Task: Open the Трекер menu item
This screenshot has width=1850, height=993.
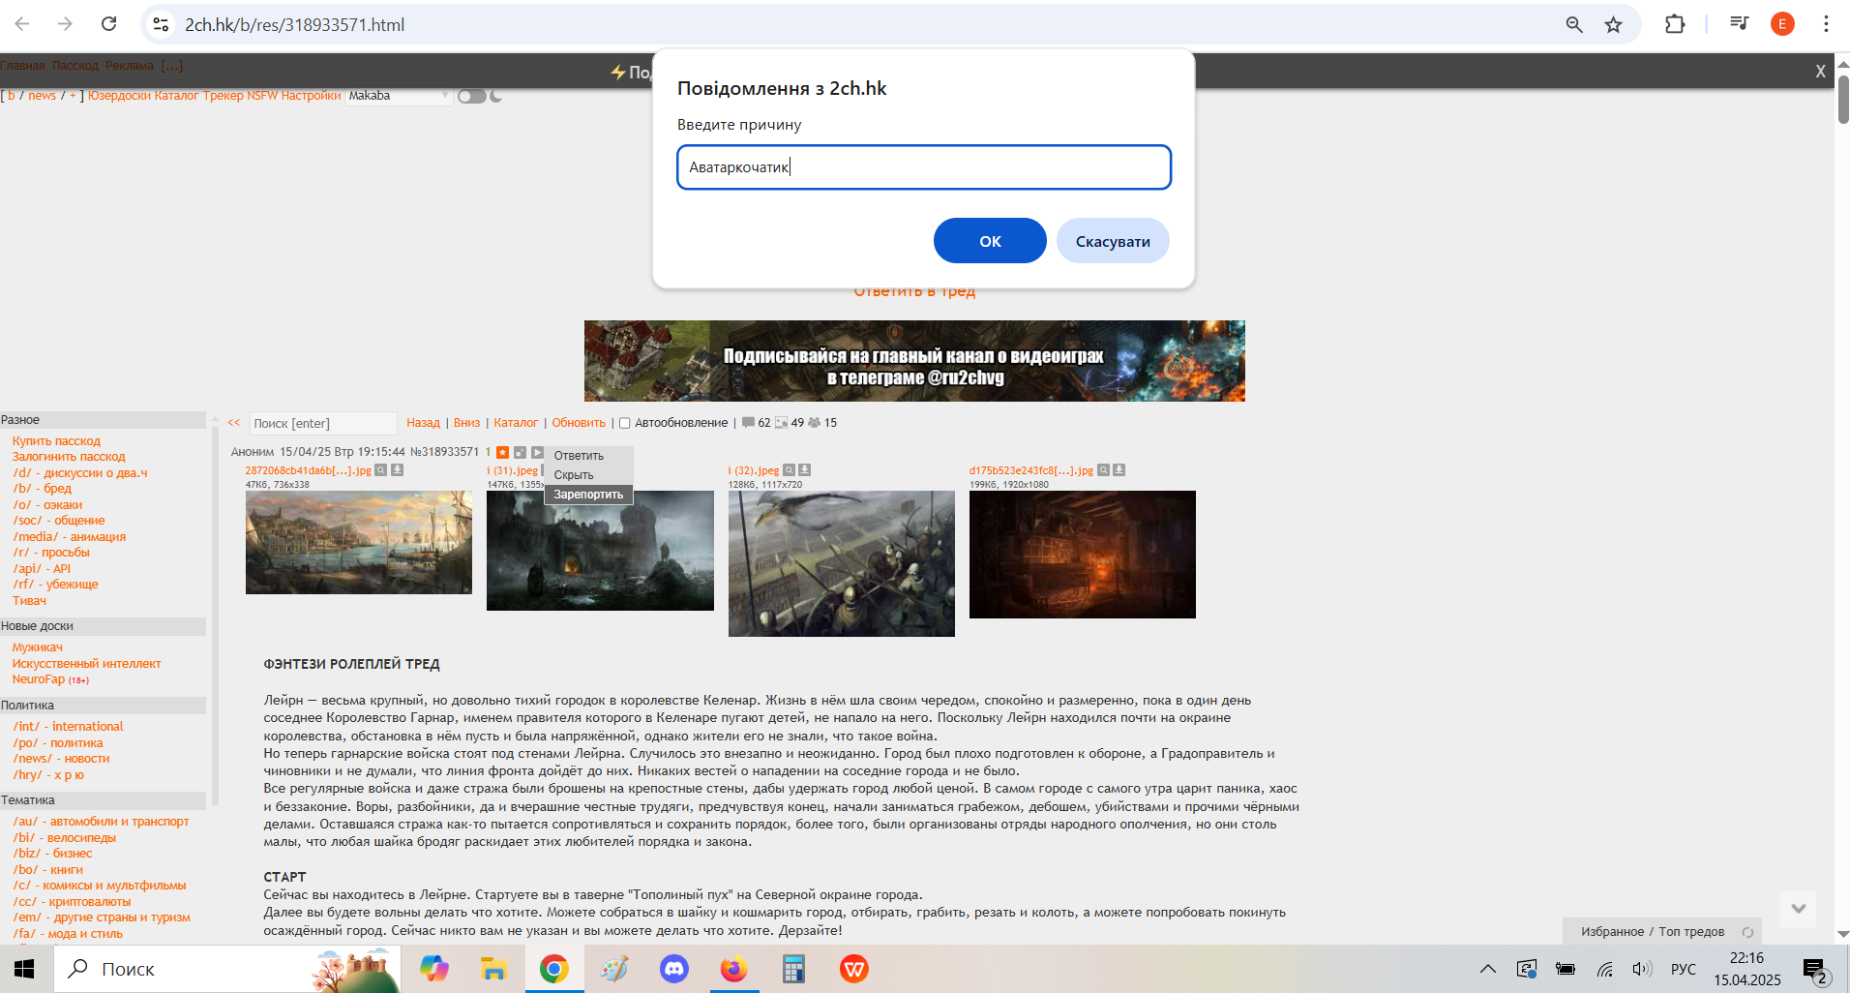Action: point(223,96)
